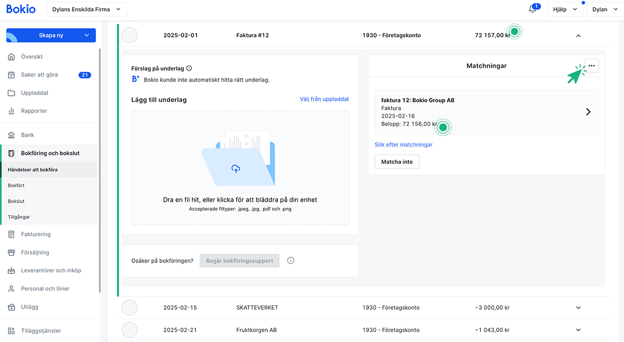Collapse the Faktura #12 row
624x342 pixels.
pos(578,36)
